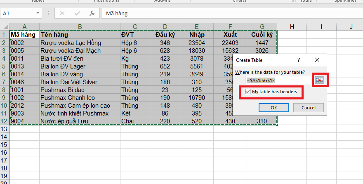The image size is (363, 184).
Task: Click the Insert Function fx icon
Action: tap(92, 13)
